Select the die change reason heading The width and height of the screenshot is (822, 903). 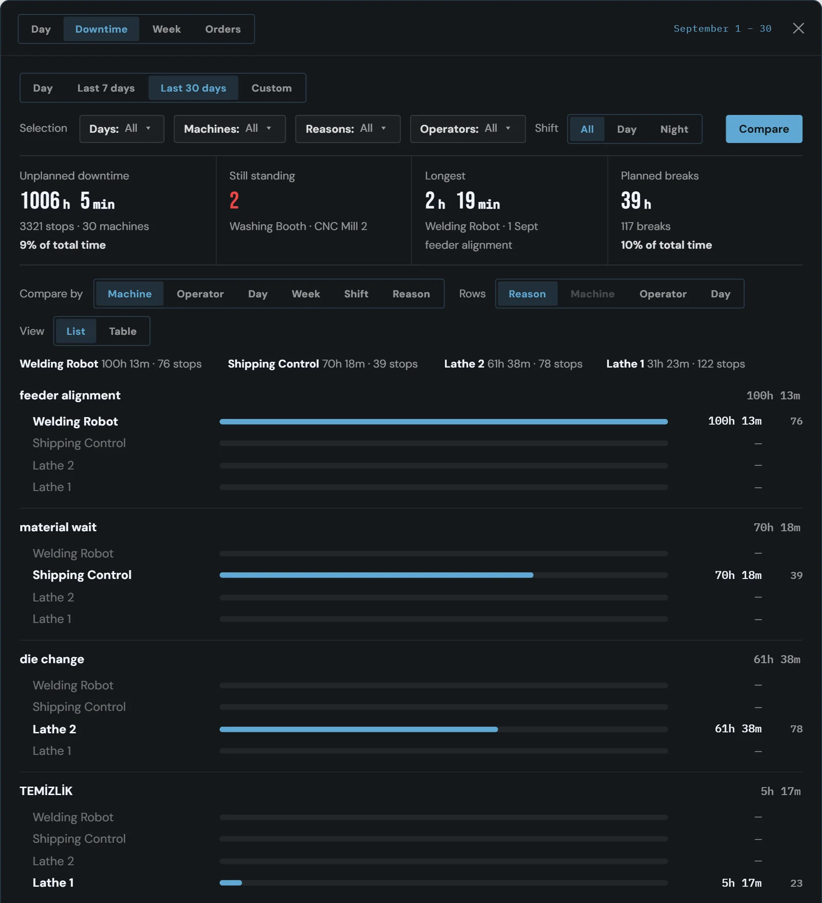52,659
